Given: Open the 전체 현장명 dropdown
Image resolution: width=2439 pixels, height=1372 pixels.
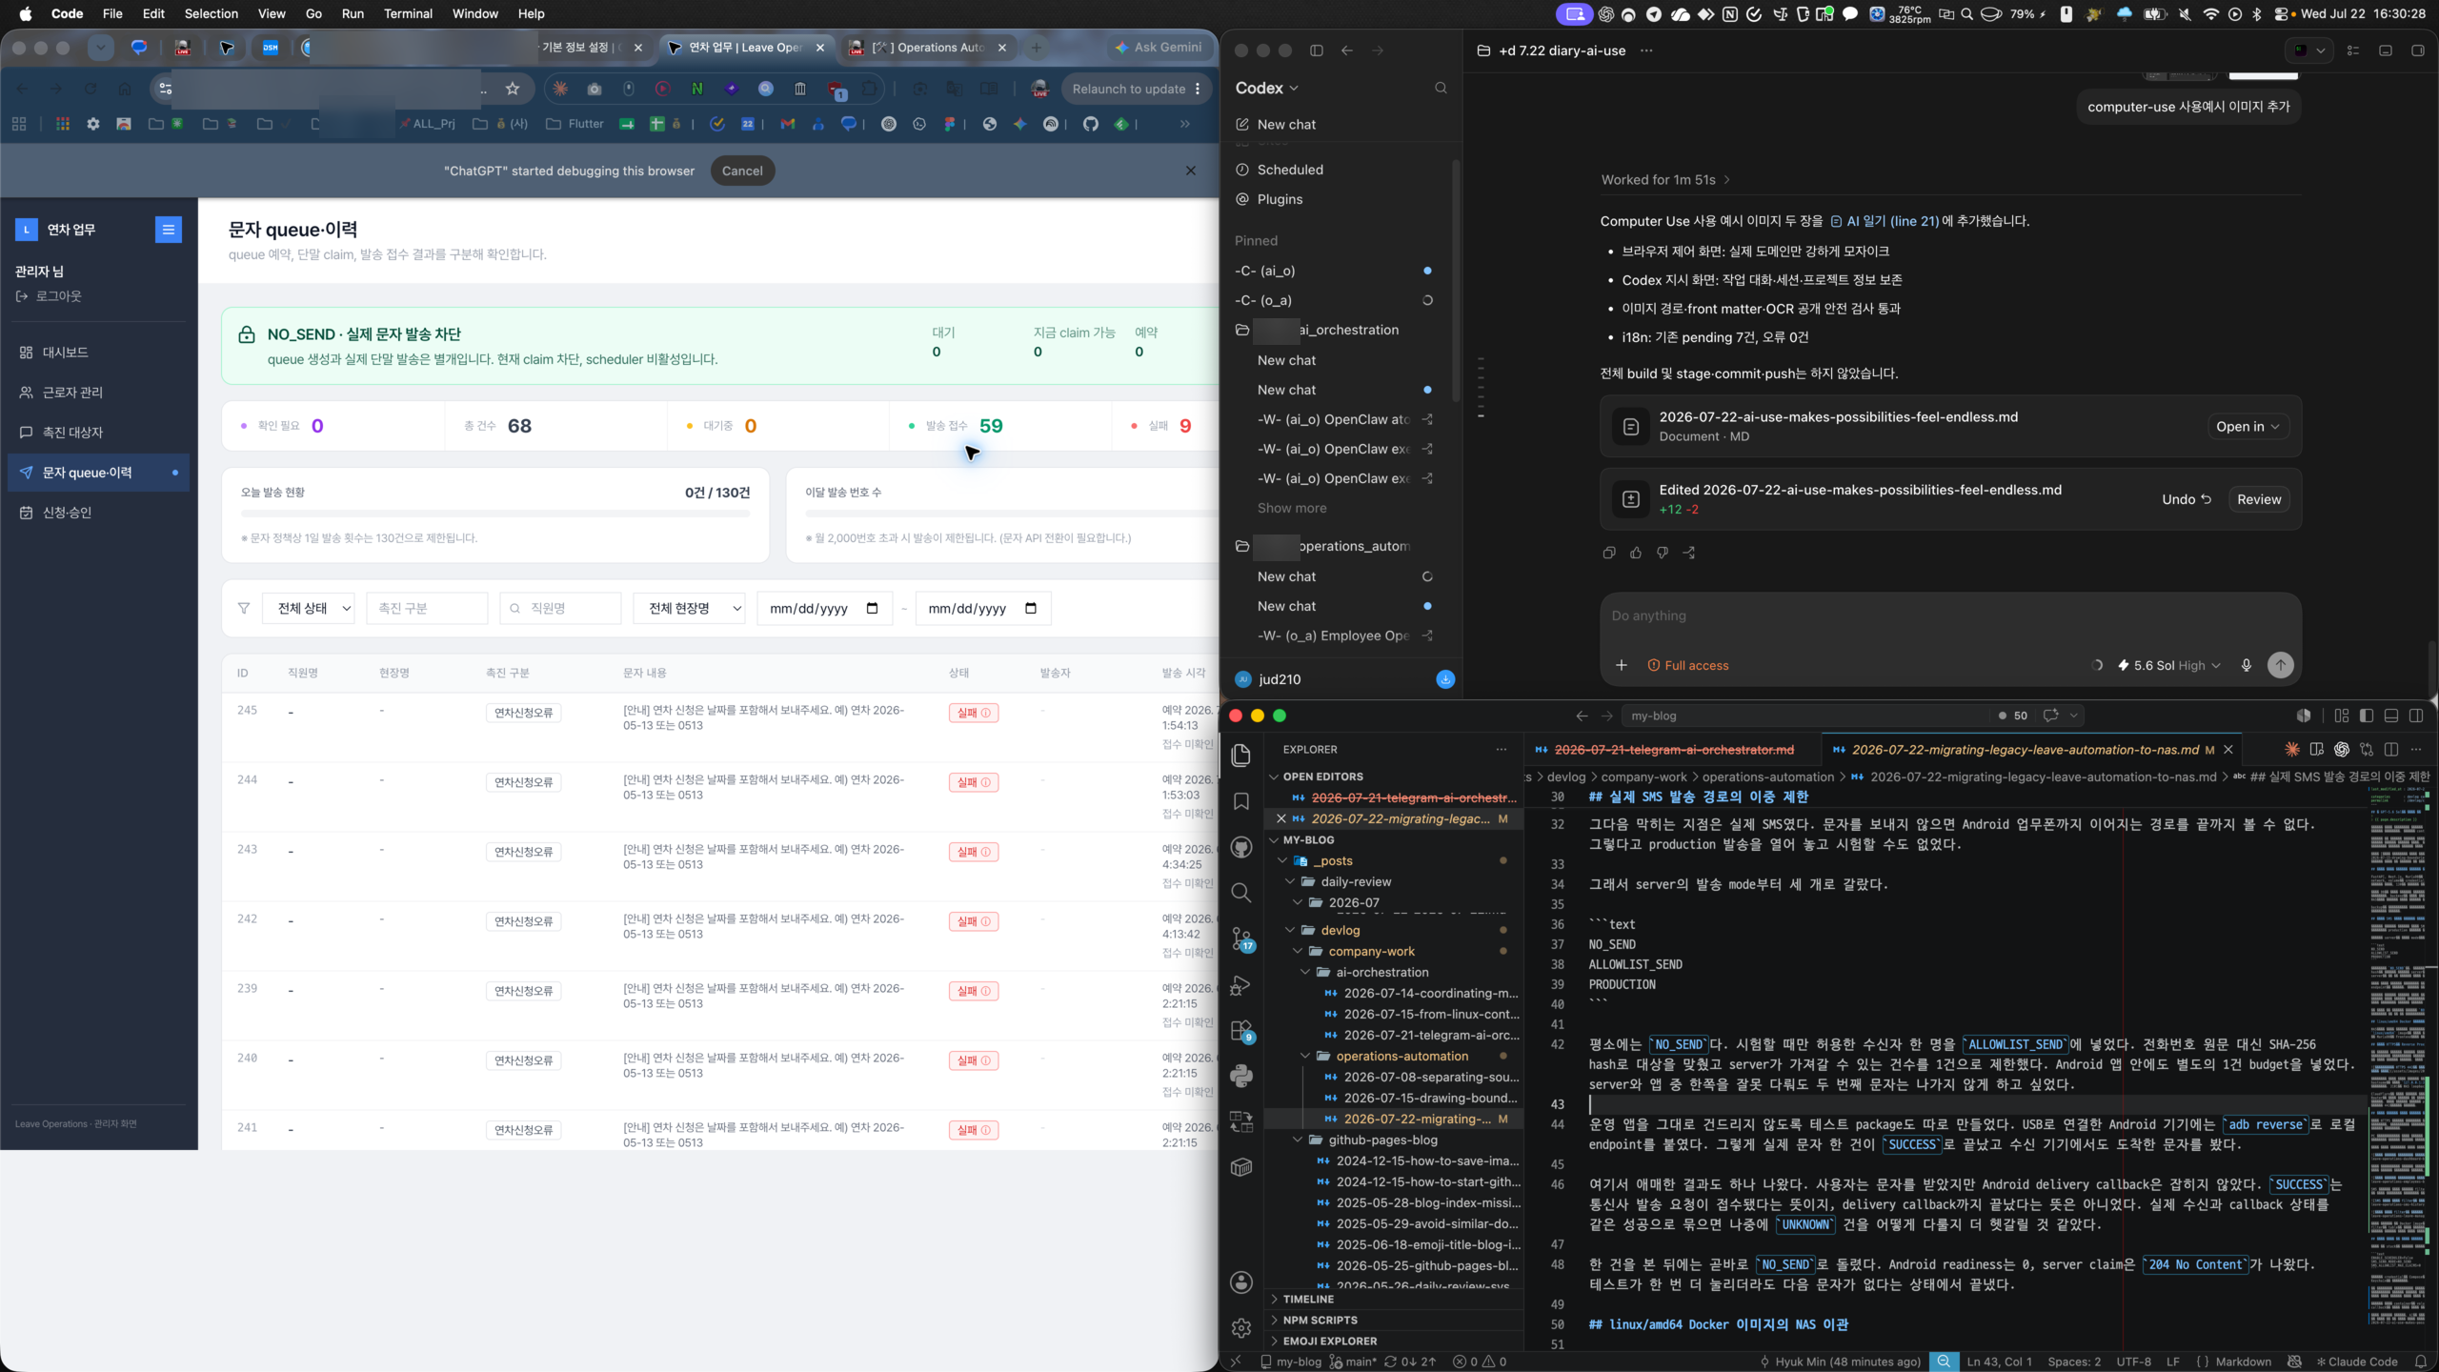Looking at the screenshot, I should [x=690, y=608].
